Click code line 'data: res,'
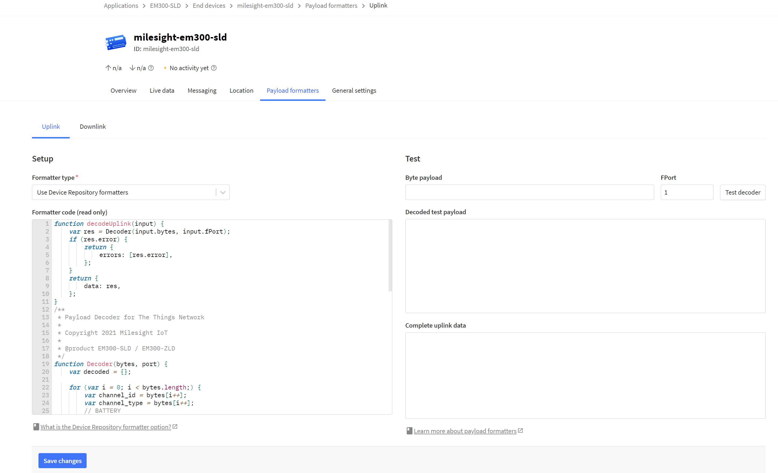Image resolution: width=778 pixels, height=473 pixels. [x=102, y=286]
